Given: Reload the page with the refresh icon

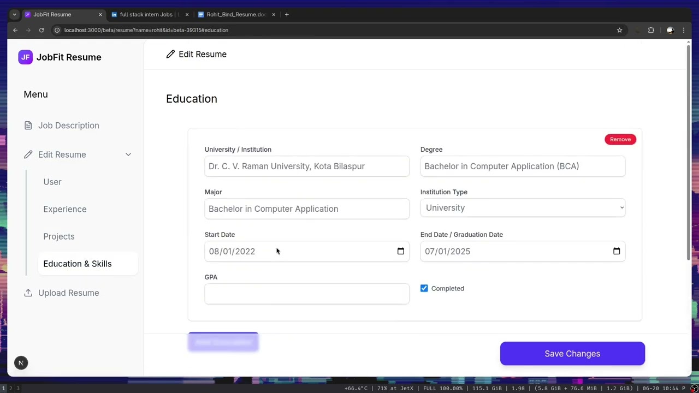Looking at the screenshot, I should coord(42,30).
